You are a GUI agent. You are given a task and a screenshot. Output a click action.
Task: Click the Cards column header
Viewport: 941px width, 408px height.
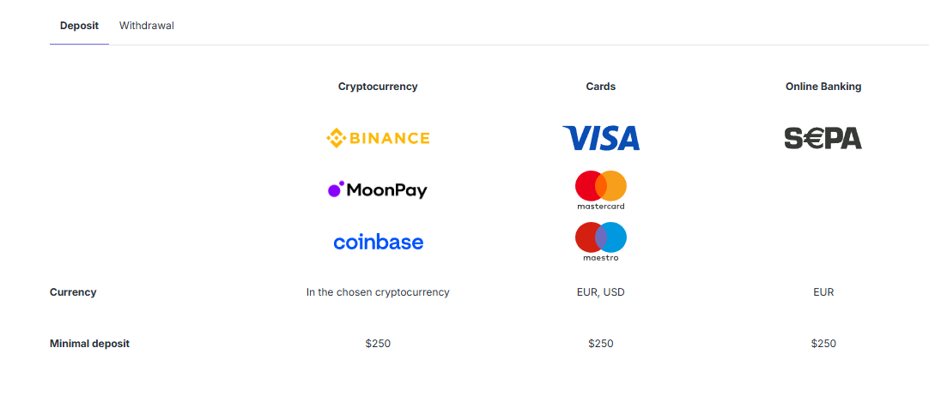point(601,87)
